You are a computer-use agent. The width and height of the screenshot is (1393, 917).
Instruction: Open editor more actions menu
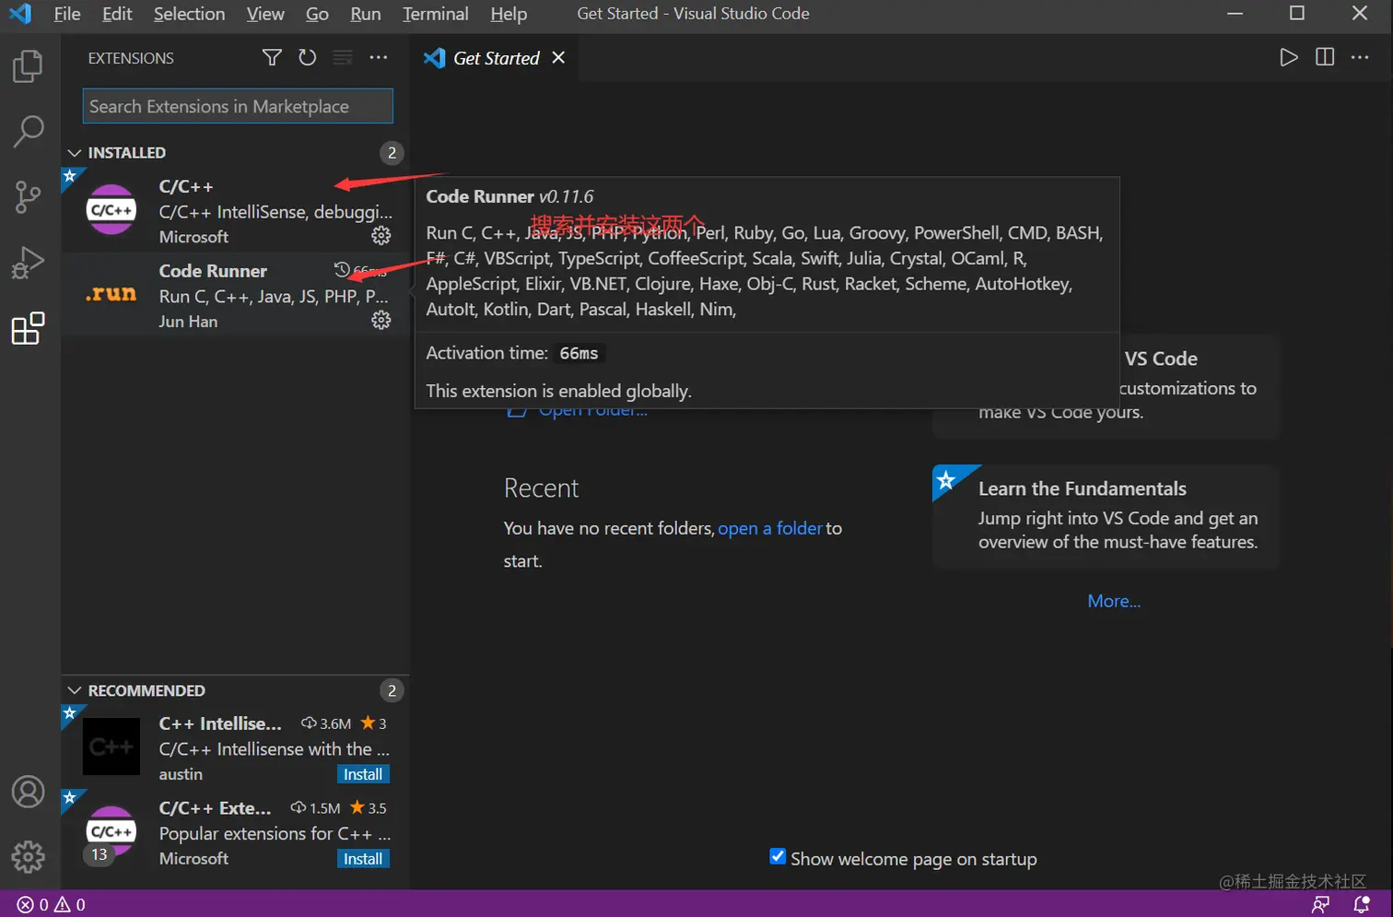(1360, 57)
